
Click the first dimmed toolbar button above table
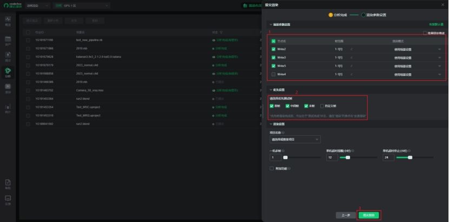click(x=32, y=20)
